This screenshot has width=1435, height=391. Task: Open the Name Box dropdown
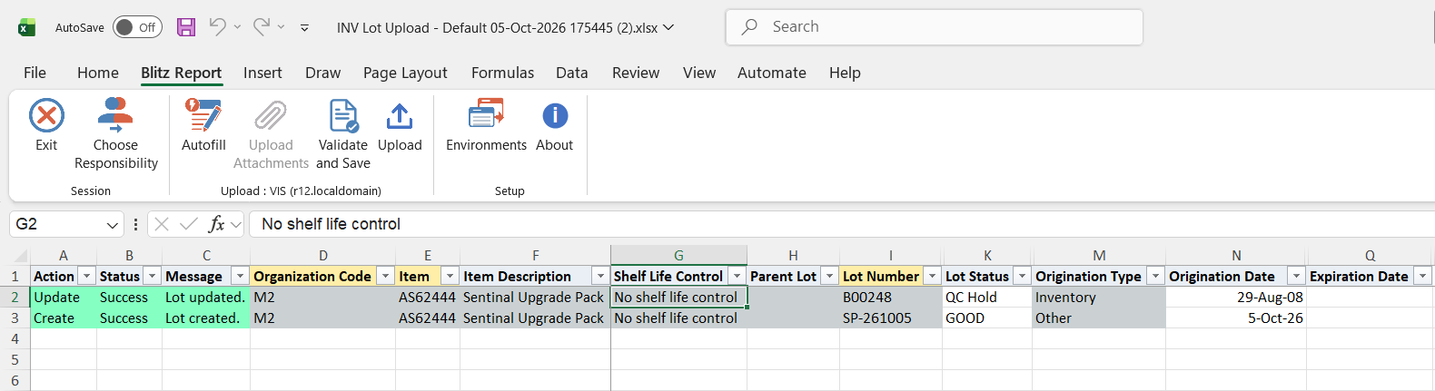pos(113,225)
